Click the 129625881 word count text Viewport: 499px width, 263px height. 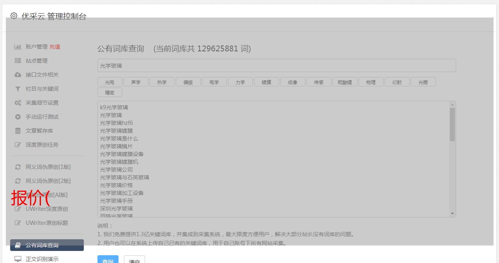click(x=218, y=49)
